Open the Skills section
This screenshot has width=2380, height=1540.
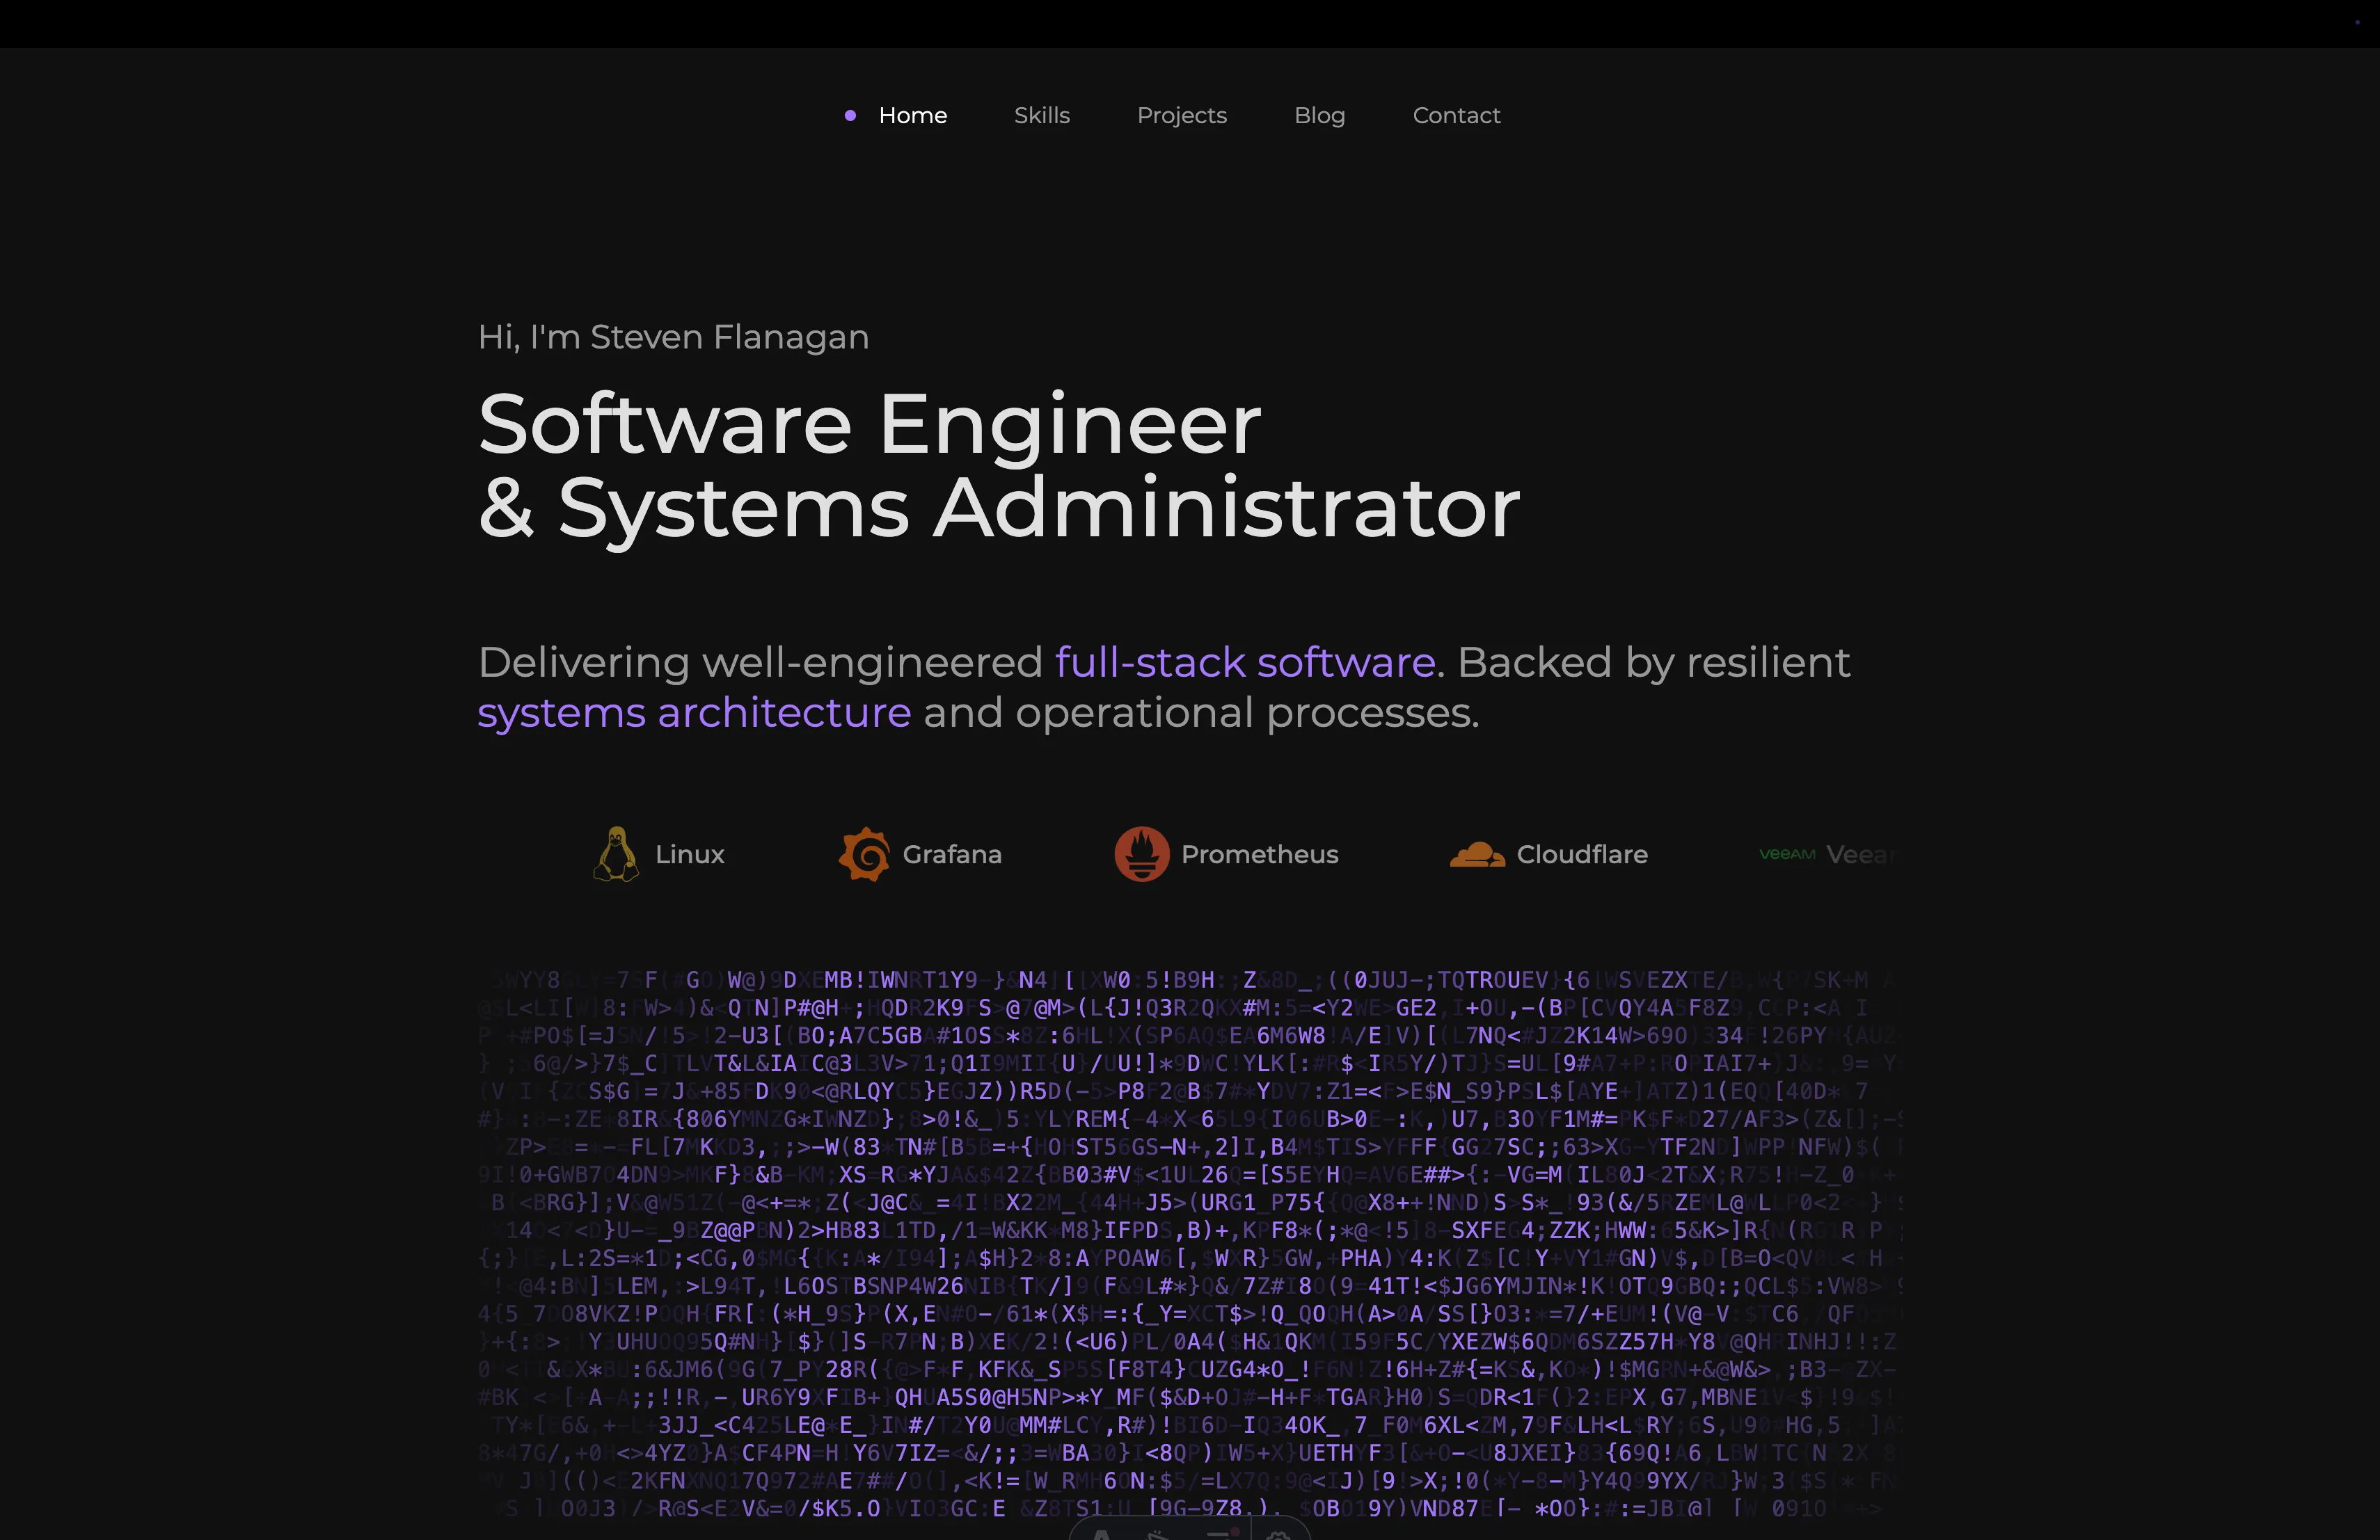click(x=1042, y=115)
